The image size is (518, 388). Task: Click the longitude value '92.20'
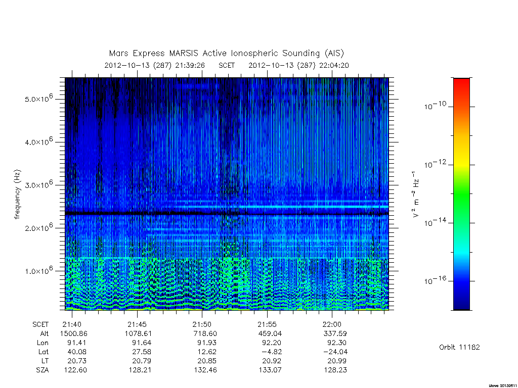272,343
